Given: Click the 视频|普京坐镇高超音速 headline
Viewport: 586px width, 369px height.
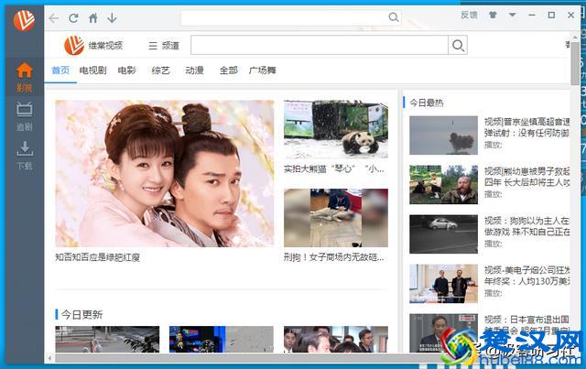Looking at the screenshot, I should coord(527,127).
